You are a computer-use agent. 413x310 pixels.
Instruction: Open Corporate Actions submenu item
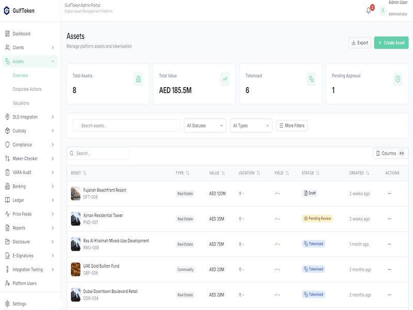click(x=27, y=89)
